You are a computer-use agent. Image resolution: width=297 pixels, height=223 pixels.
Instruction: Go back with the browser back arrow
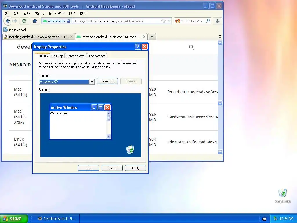[x=8, y=21]
